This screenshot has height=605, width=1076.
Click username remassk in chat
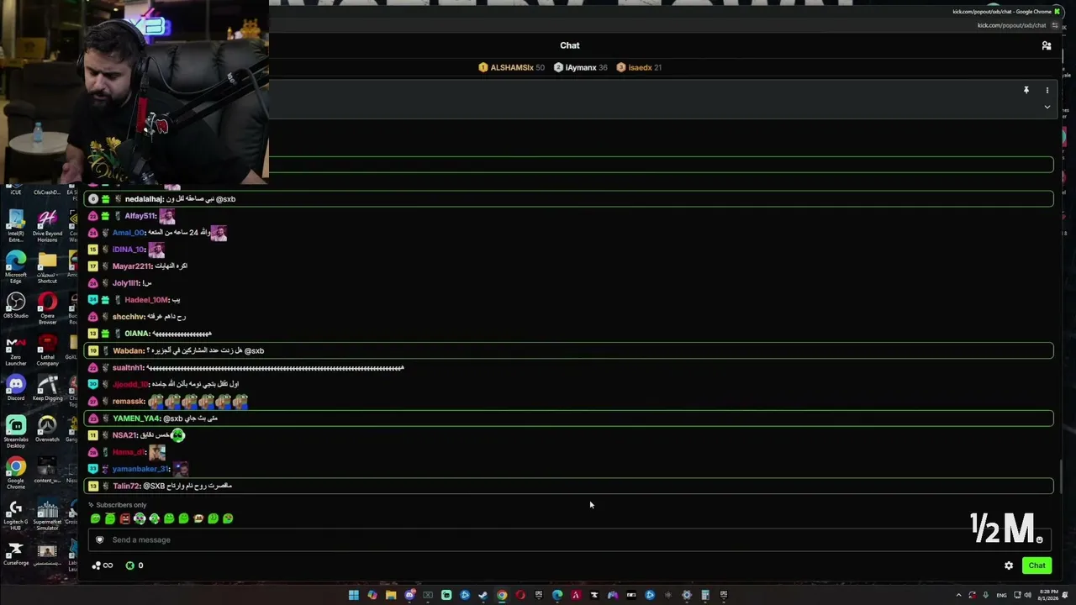point(129,402)
